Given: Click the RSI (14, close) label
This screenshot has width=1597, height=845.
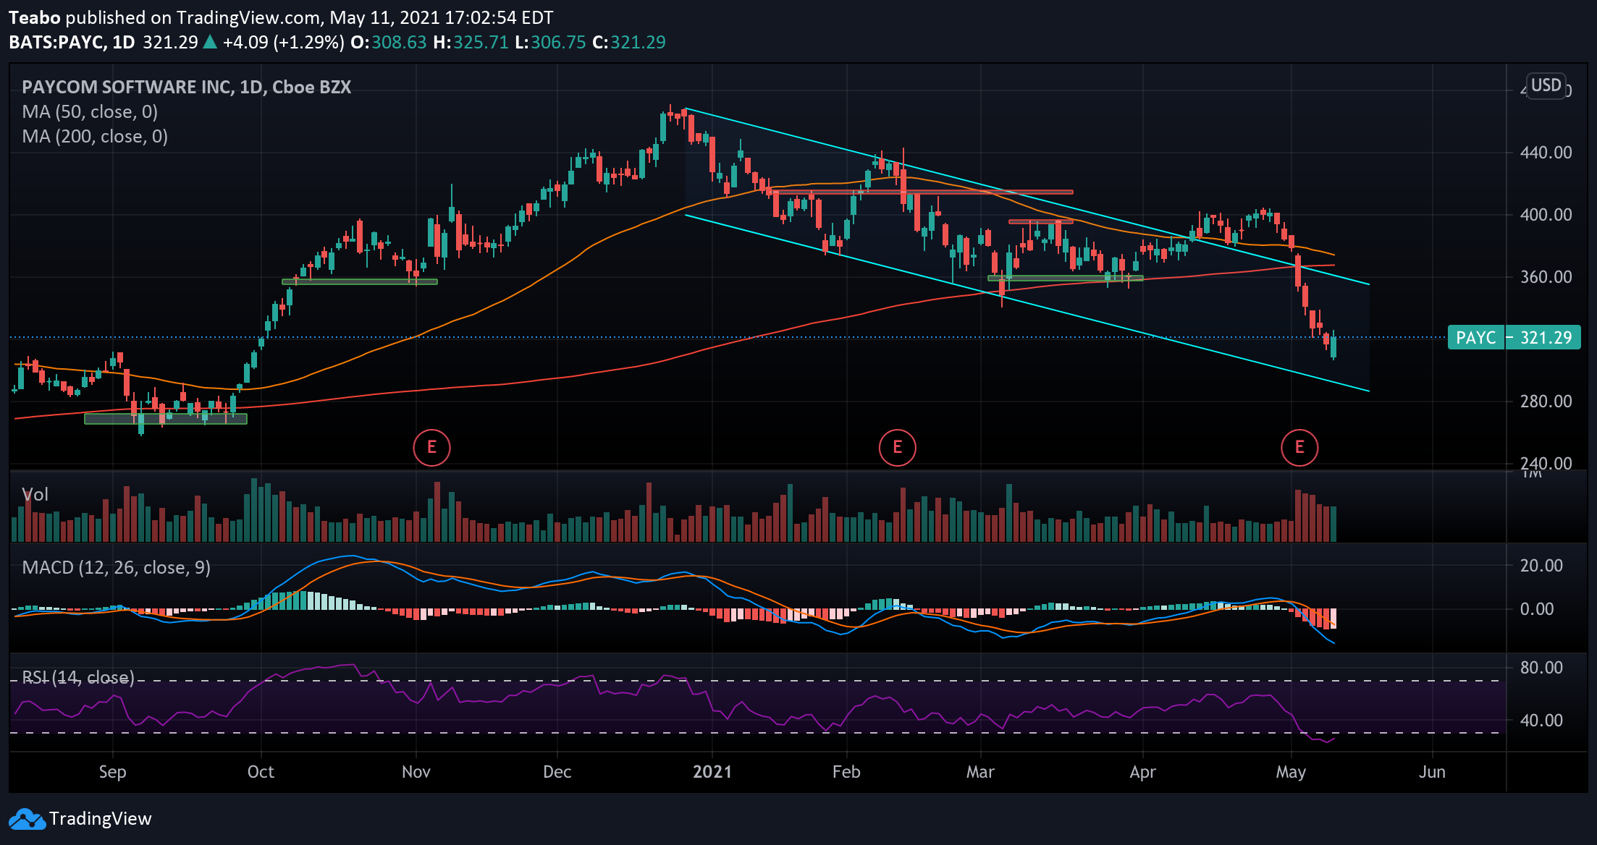Looking at the screenshot, I should (78, 678).
